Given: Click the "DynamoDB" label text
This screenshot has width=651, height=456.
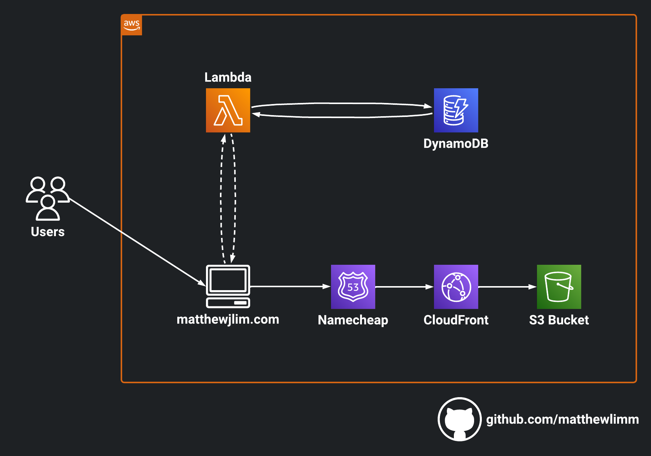Looking at the screenshot, I should [x=456, y=143].
